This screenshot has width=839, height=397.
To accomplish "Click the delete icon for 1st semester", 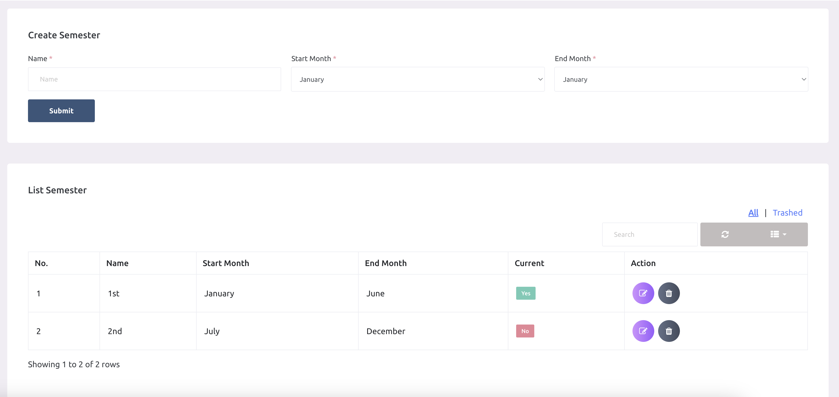I will click(x=668, y=293).
